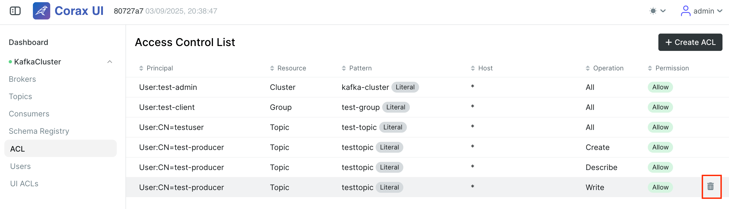Click the sun theme icon

(653, 11)
